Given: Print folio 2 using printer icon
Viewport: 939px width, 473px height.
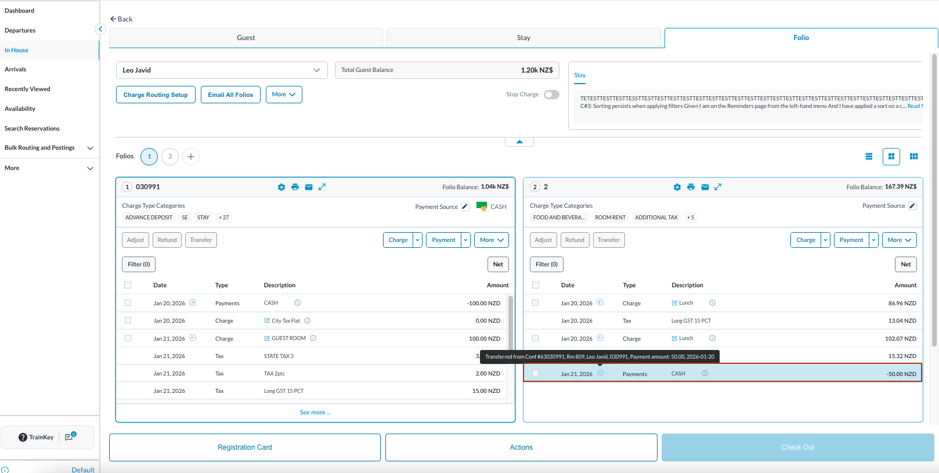Looking at the screenshot, I should (691, 187).
